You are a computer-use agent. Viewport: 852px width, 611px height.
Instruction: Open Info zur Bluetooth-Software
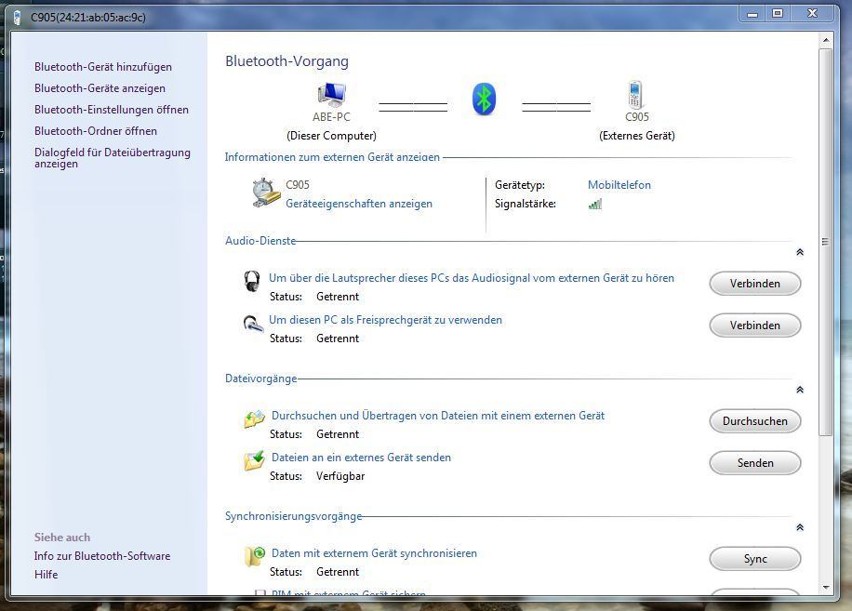click(x=102, y=556)
